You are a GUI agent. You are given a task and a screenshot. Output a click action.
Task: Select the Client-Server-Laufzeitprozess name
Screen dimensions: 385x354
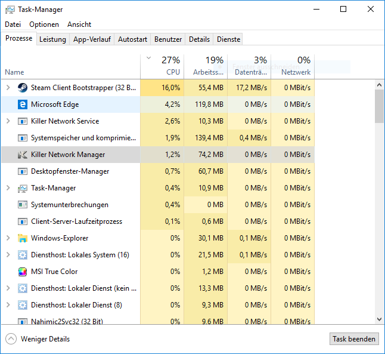coord(77,221)
